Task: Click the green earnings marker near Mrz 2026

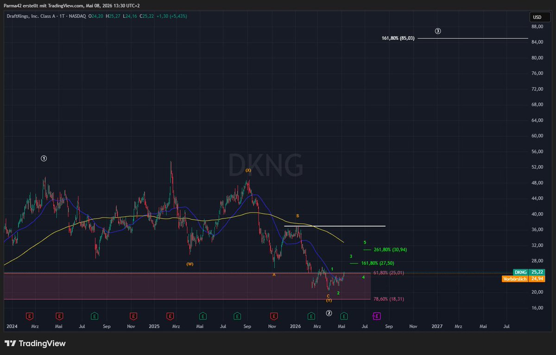Action: click(311, 316)
